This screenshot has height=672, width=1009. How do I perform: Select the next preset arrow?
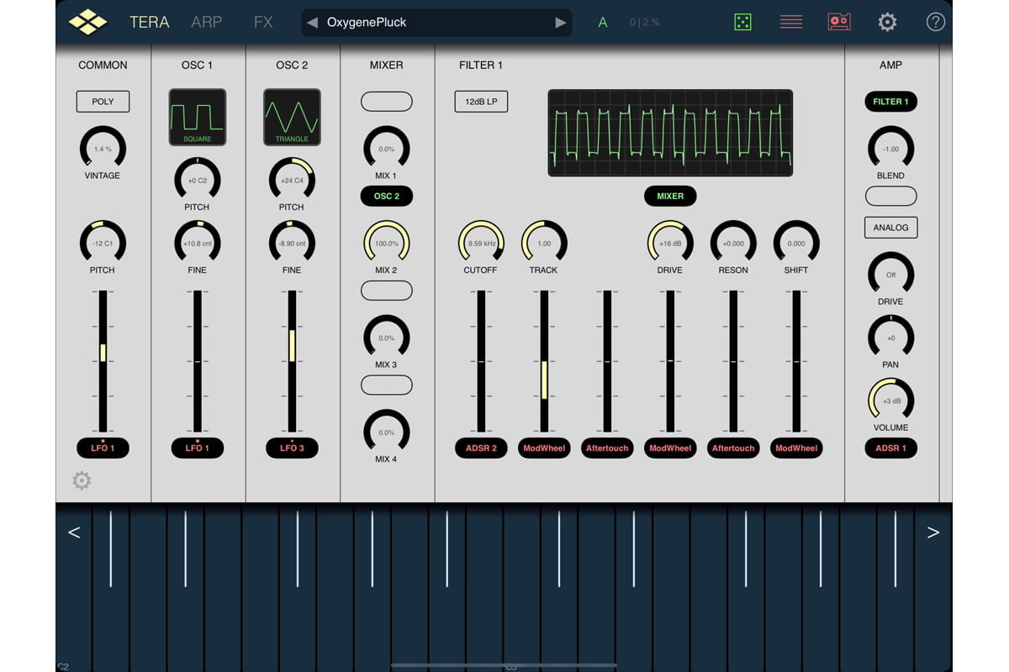561,23
